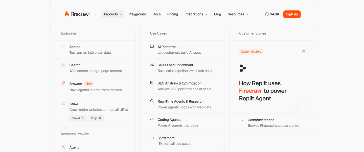
Task: Click the Research Preview section heading
Action: point(75,134)
